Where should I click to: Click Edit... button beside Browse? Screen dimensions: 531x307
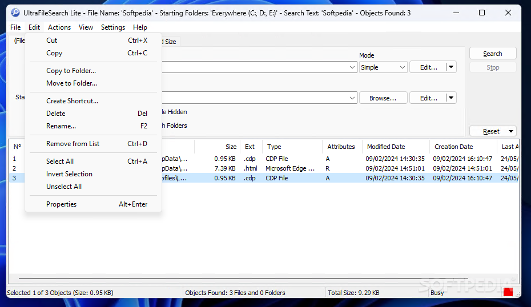pos(428,98)
